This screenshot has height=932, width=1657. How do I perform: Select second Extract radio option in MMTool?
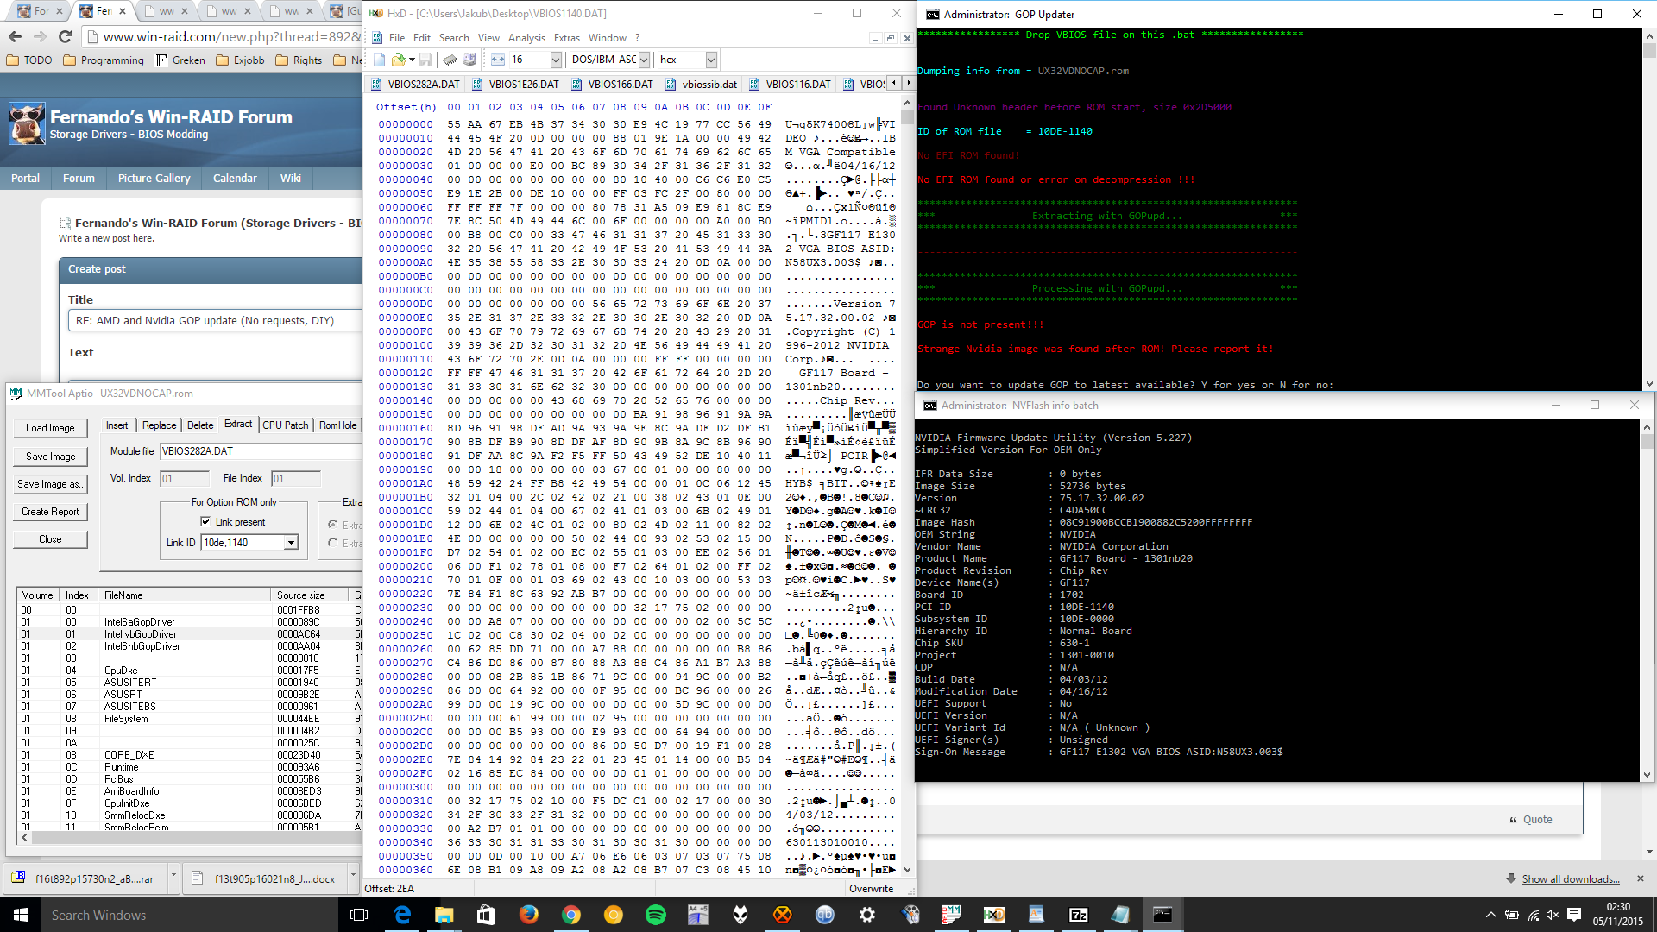(332, 542)
